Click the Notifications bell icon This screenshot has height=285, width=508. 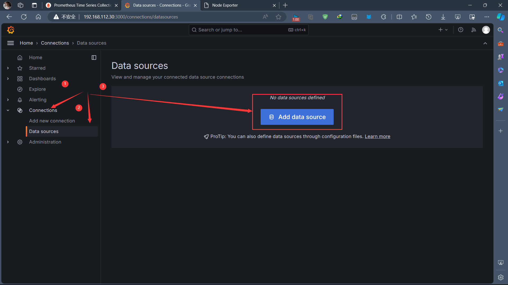point(20,99)
